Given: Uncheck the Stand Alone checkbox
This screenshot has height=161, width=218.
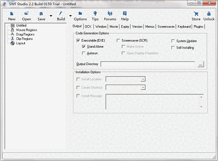Looking at the screenshot, I should [84, 46].
